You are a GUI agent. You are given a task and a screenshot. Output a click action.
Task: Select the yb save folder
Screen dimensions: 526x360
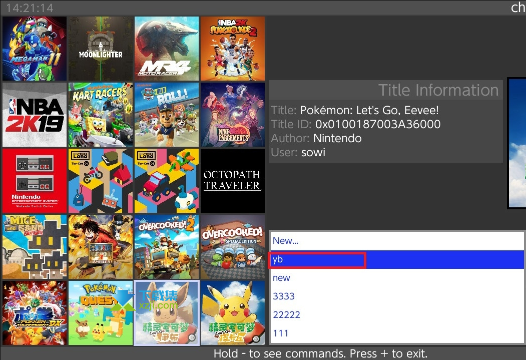tap(397, 259)
